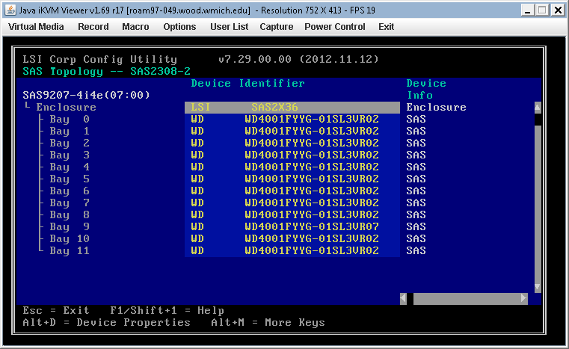
Task: Select Bay 5 in the tree
Action: [x=70, y=179]
